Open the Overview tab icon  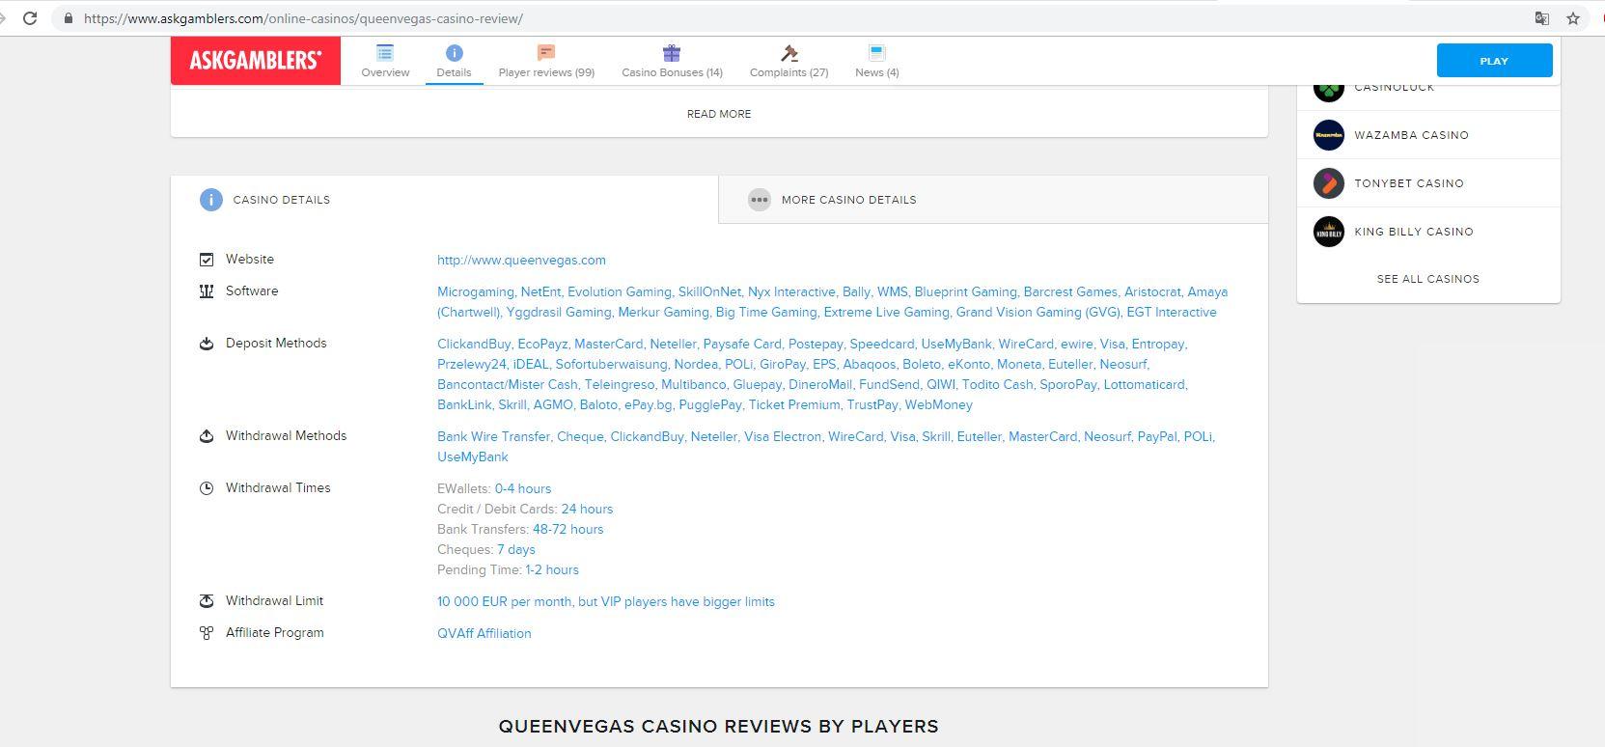(385, 53)
